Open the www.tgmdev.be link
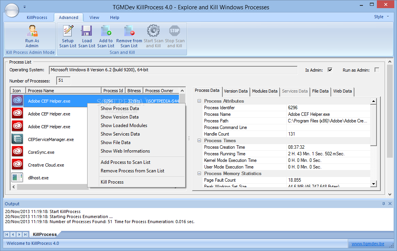The height and width of the screenshot is (251, 397). [368, 244]
